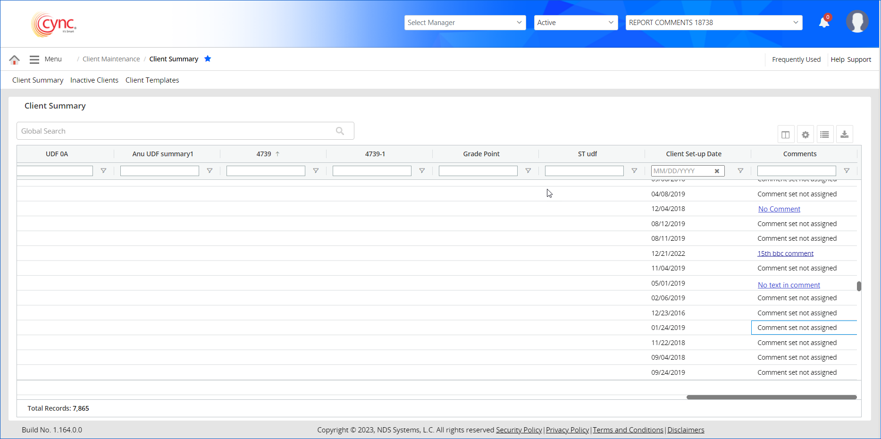Click the horizontal scrollbar under the grid
This screenshot has width=881, height=439.
pyautogui.click(x=771, y=397)
